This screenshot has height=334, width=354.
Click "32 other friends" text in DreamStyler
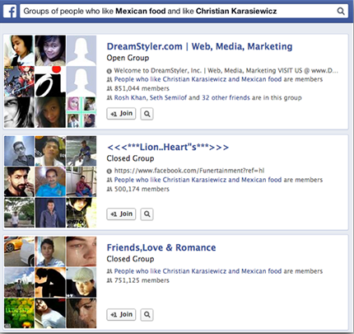click(x=226, y=97)
